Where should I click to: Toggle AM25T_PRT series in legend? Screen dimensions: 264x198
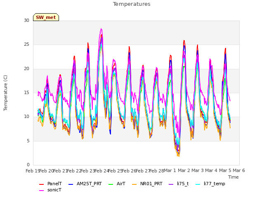point(85,184)
